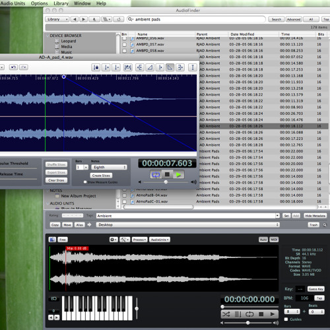Click the redo icon in the pad editor

coord(24,67)
